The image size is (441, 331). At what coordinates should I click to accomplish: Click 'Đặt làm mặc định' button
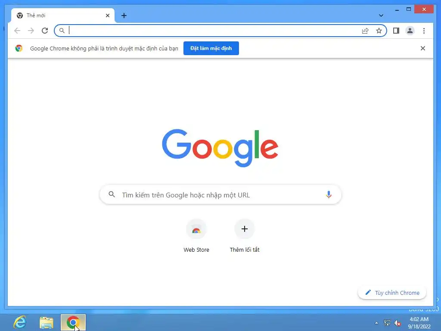(x=211, y=48)
